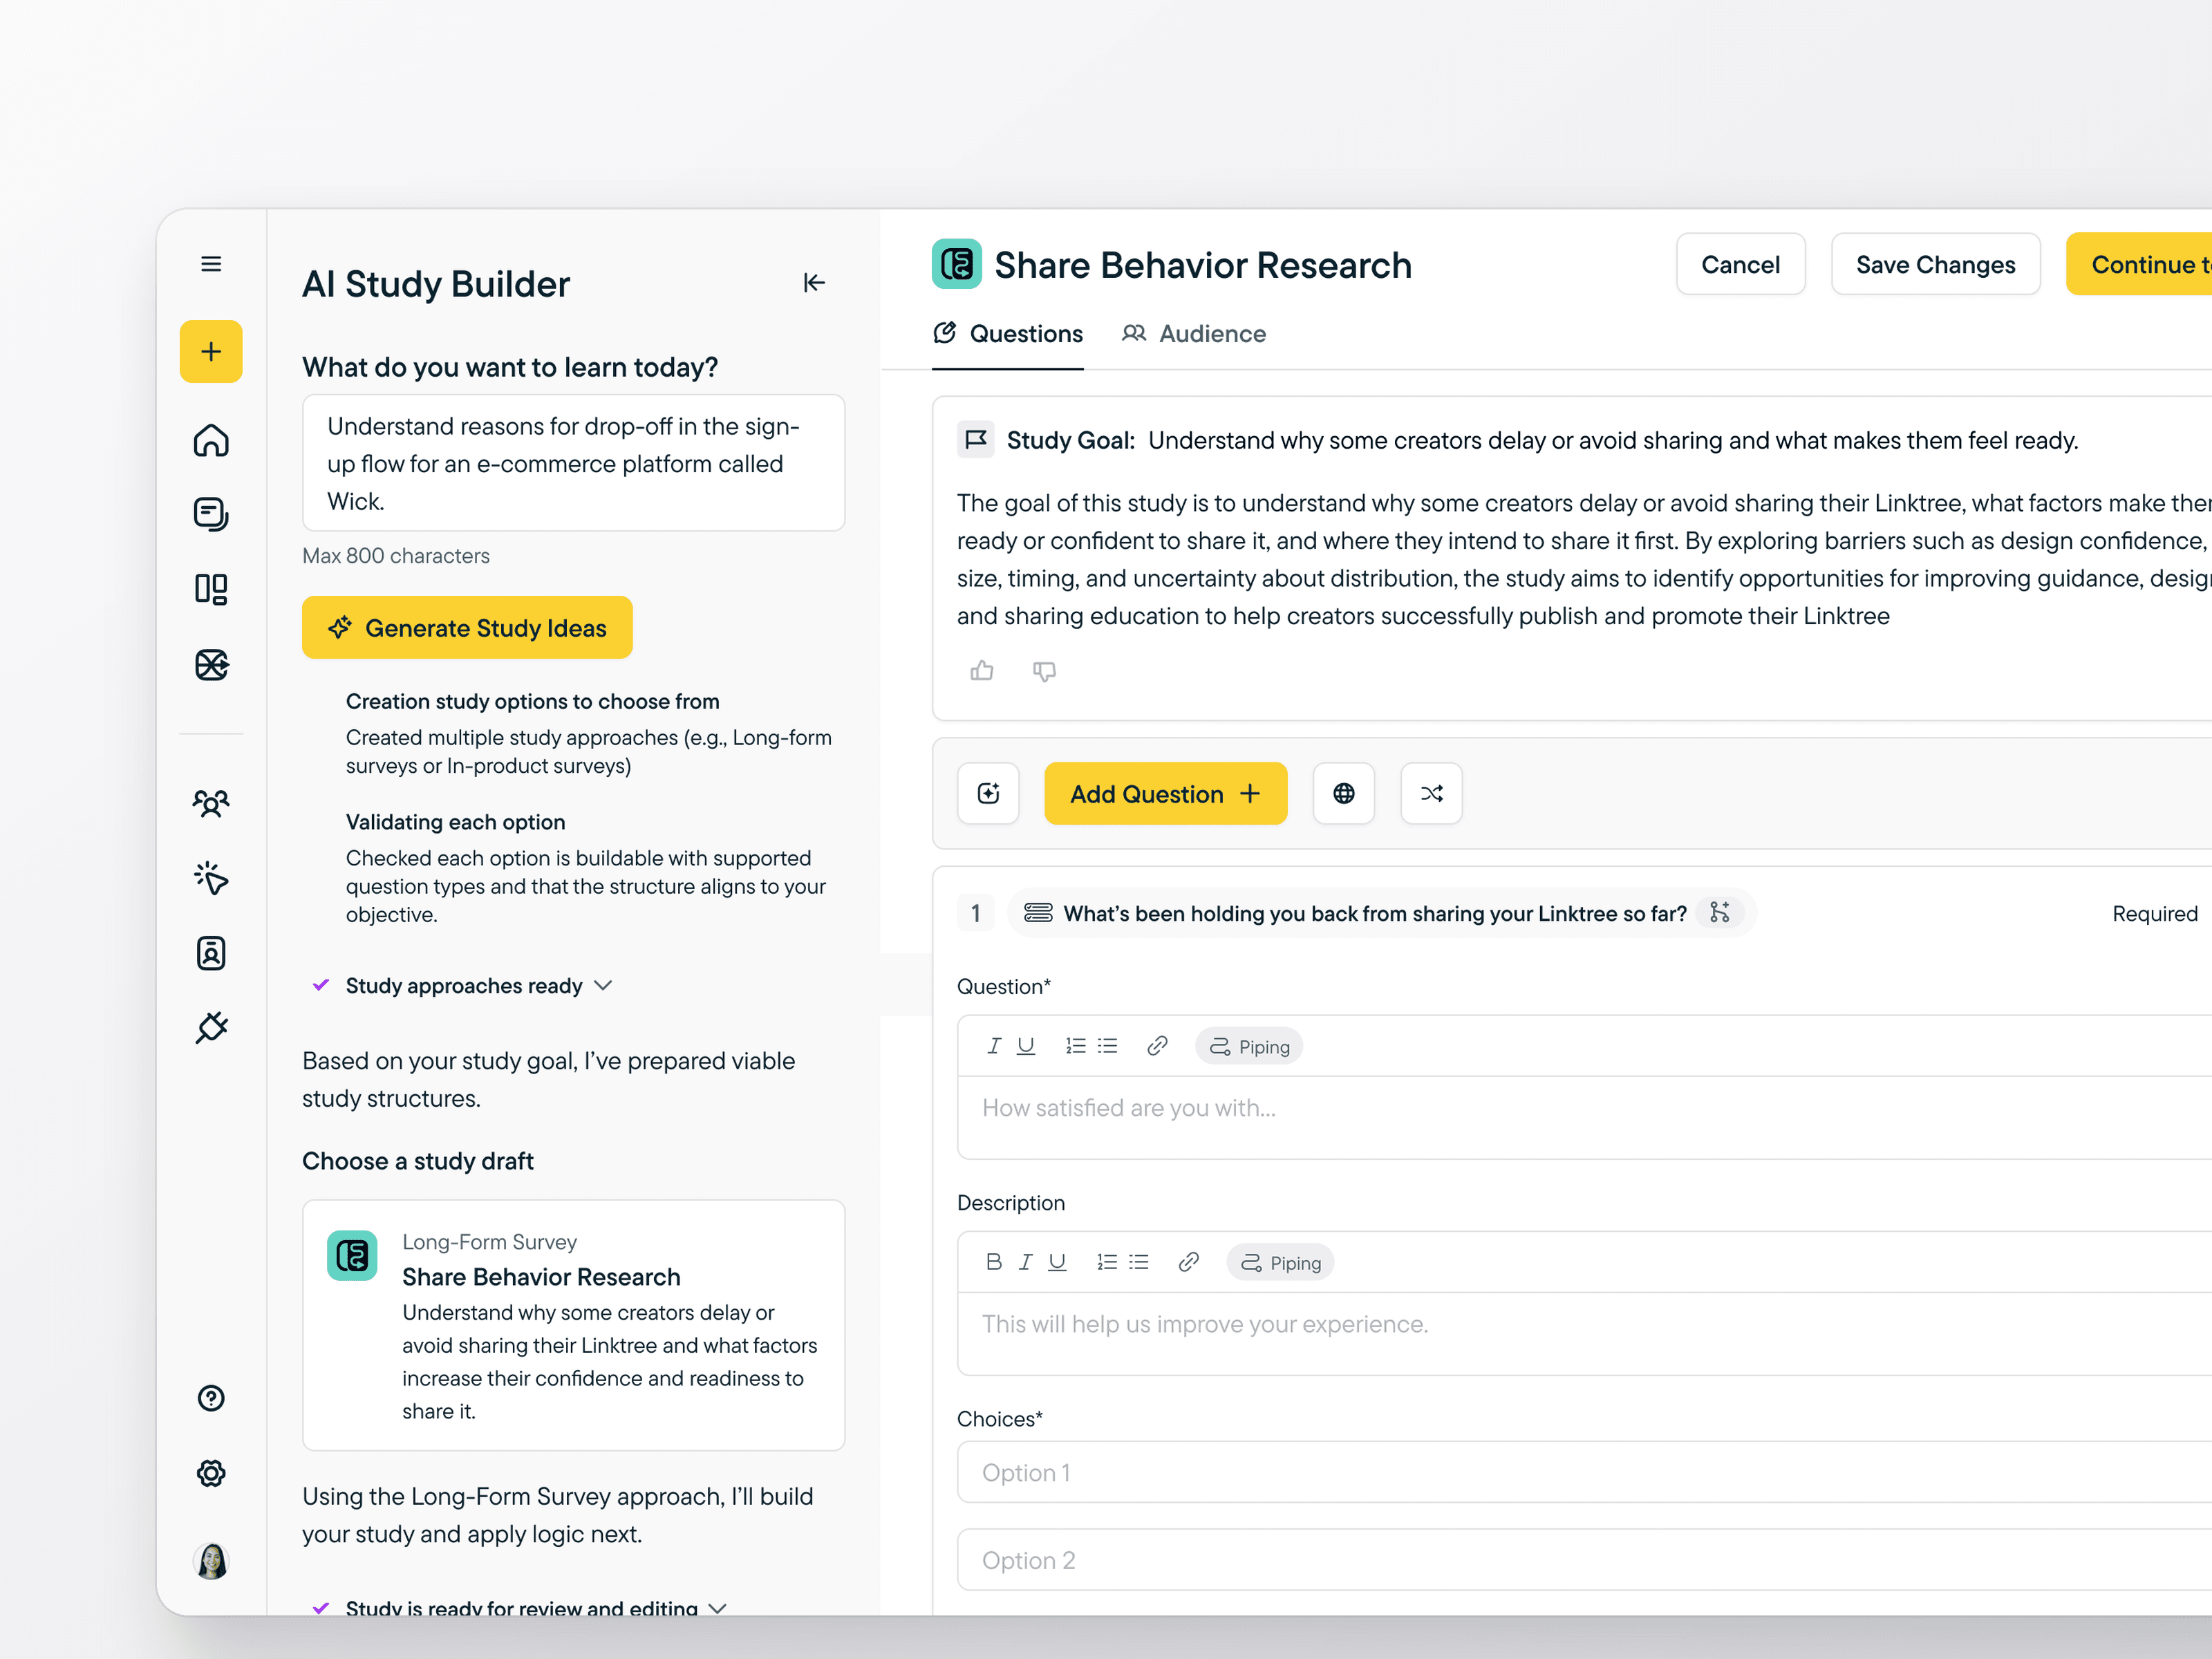
Task: Open the hamburger menu in the sidebar
Action: (x=211, y=264)
